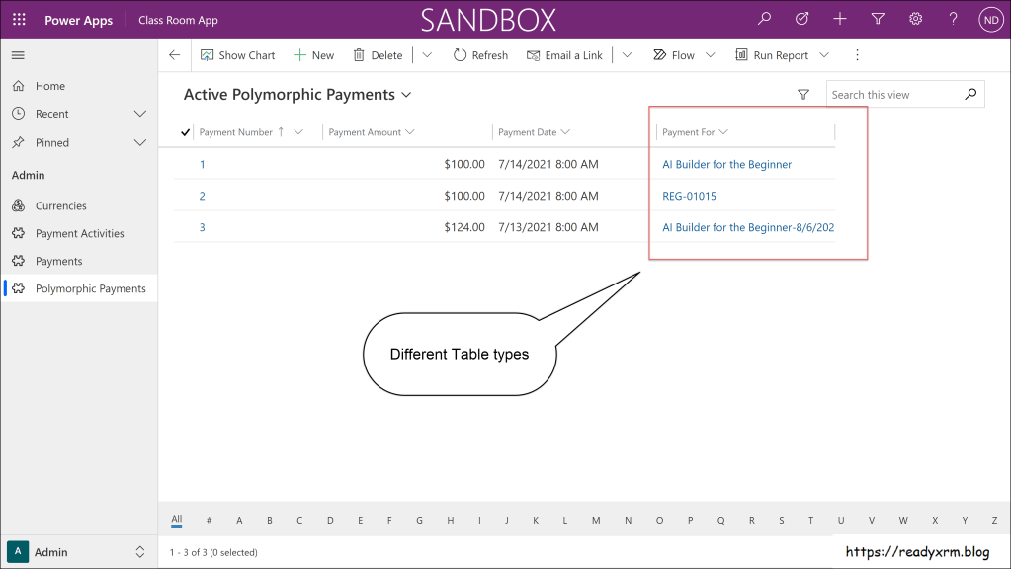Click the back arrow in command bar
Viewport: 1011px width, 569px height.
(175, 55)
